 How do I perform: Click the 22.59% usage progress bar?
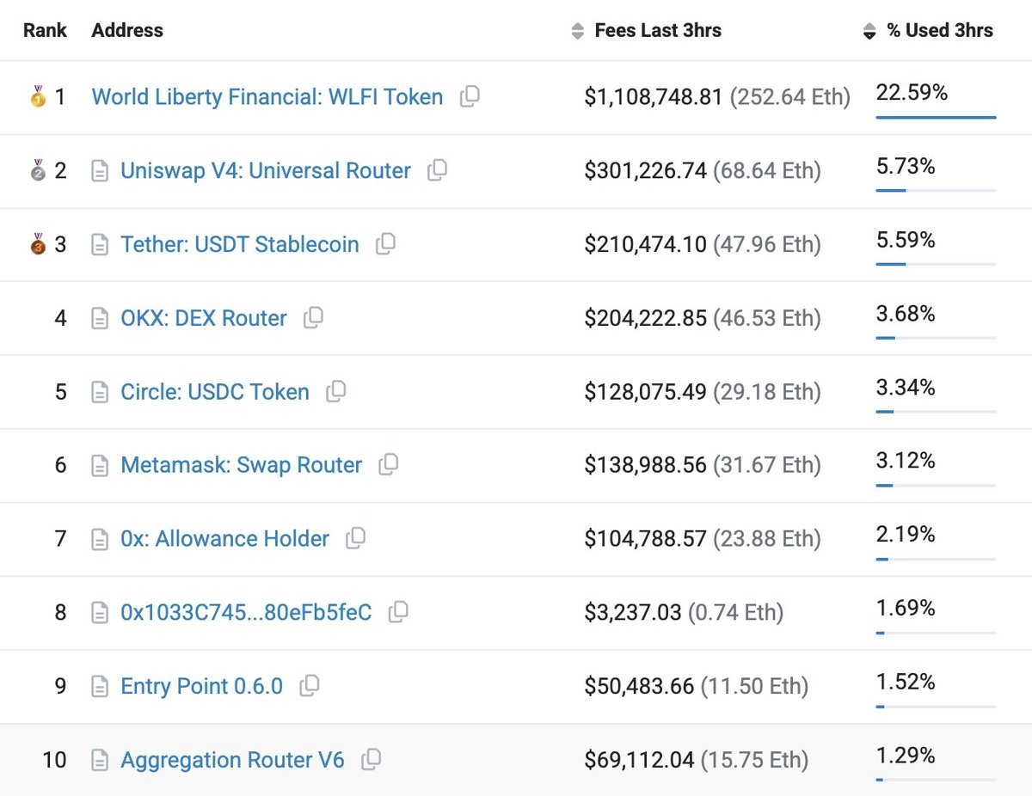pyautogui.click(x=936, y=117)
